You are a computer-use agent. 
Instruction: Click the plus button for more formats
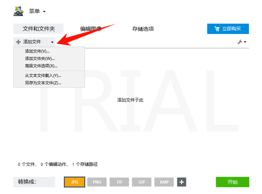click(x=182, y=182)
